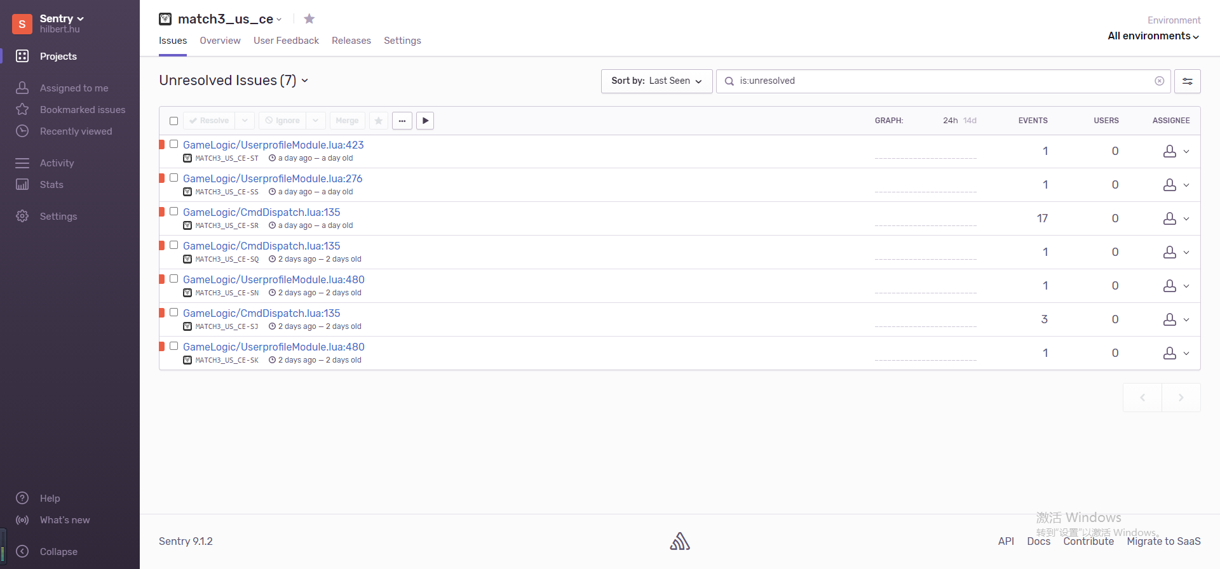This screenshot has width=1220, height=569.
Task: Open the Projects sidebar icon
Action: (22, 56)
